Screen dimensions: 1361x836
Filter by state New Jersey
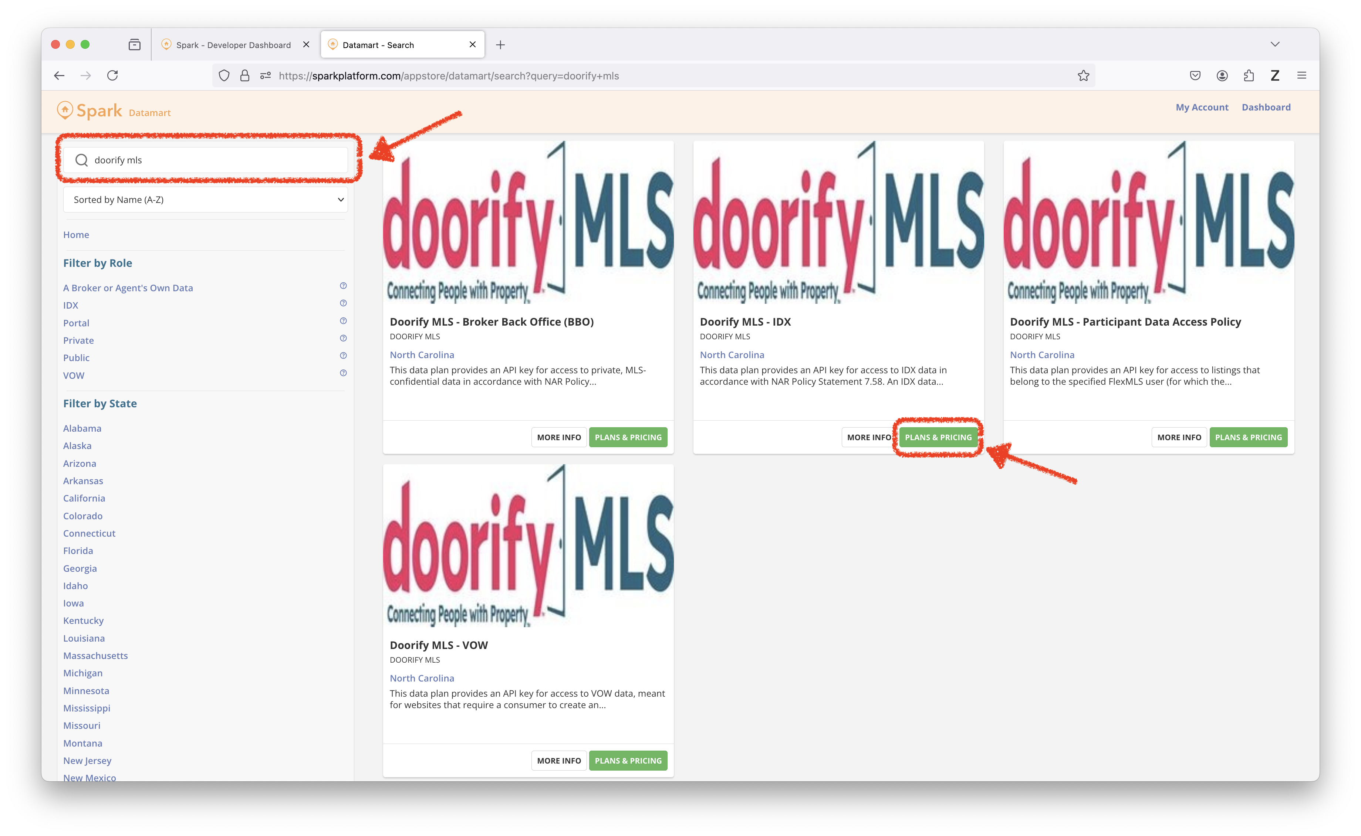pyautogui.click(x=87, y=761)
